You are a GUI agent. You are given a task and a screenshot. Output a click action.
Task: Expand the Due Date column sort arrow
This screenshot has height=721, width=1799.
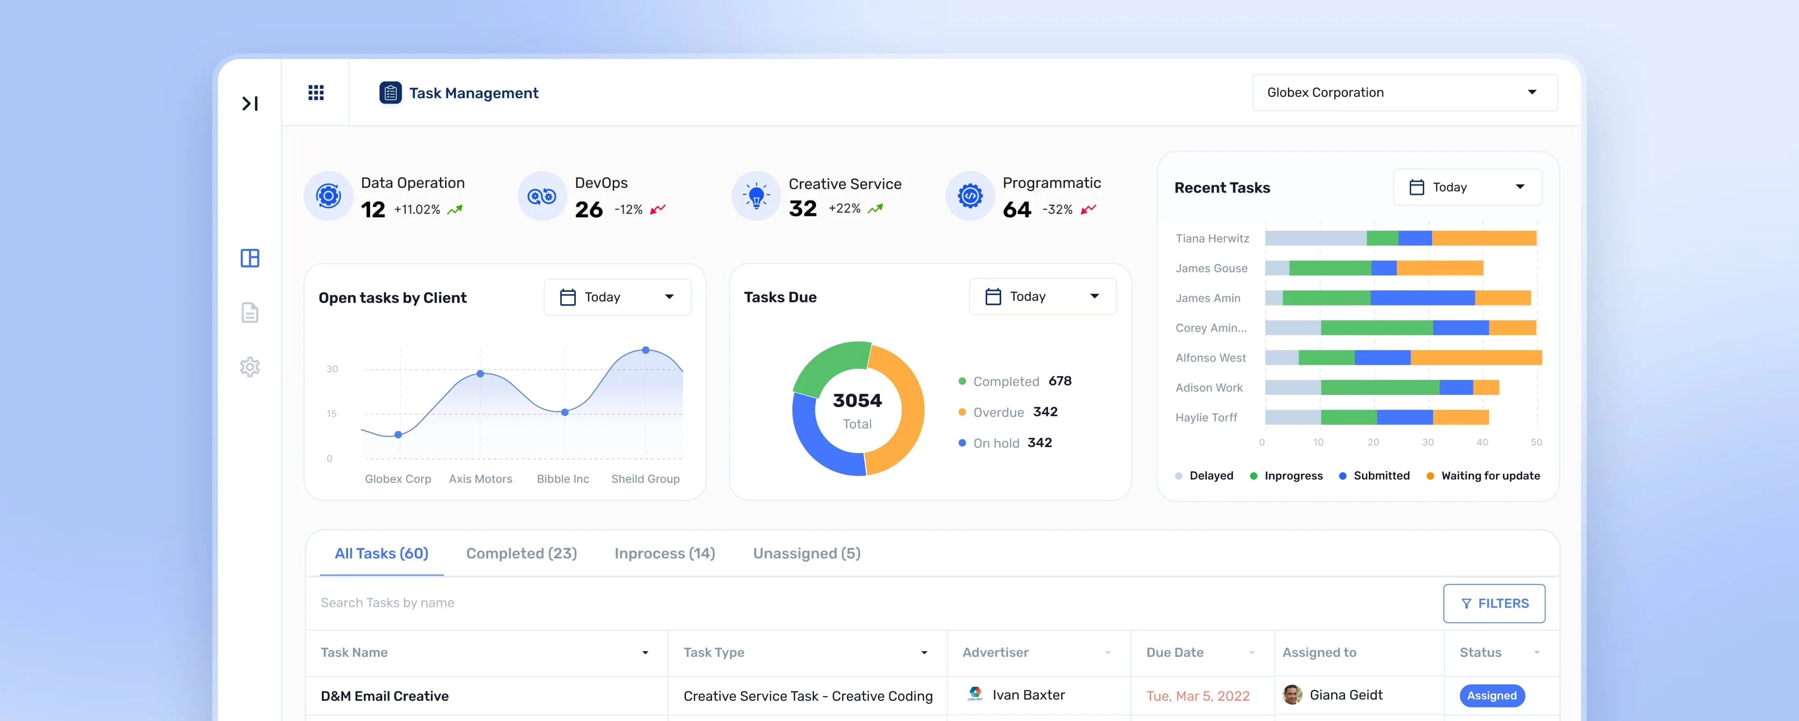(x=1251, y=653)
